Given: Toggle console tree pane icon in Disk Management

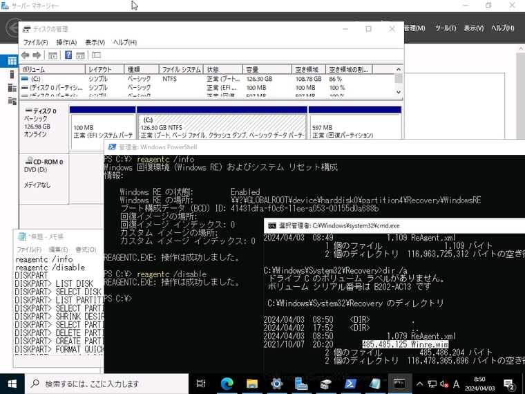Looking at the screenshot, I should (52, 55).
